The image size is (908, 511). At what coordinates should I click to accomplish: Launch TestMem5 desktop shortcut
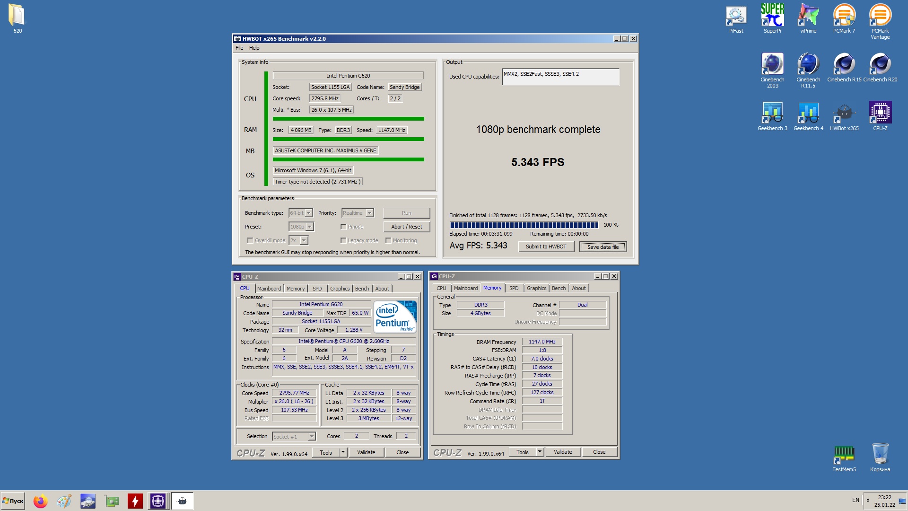tap(844, 458)
